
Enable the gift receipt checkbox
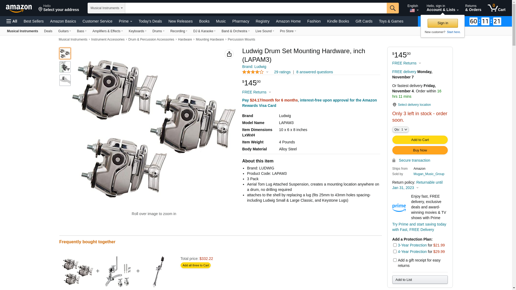click(x=395, y=260)
